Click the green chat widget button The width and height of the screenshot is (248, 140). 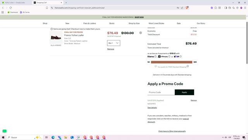point(4,131)
